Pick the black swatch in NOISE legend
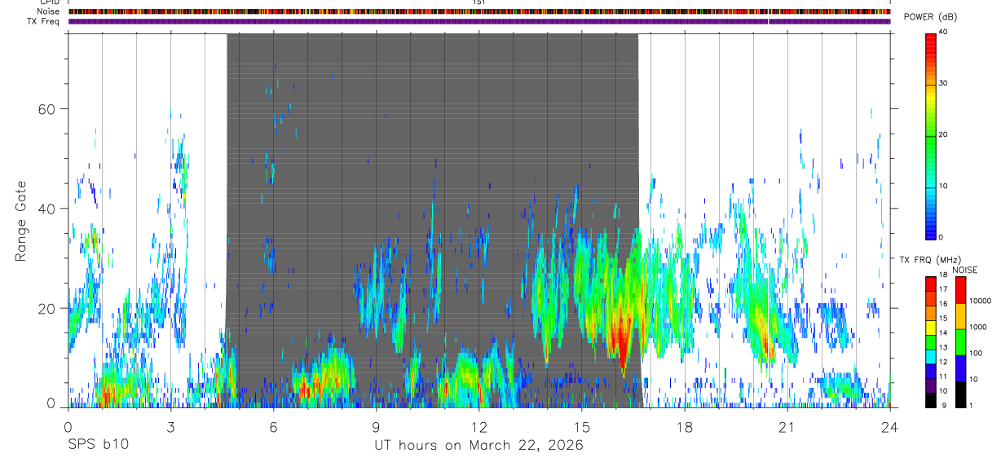The height and width of the screenshot is (462, 1001). point(960,394)
